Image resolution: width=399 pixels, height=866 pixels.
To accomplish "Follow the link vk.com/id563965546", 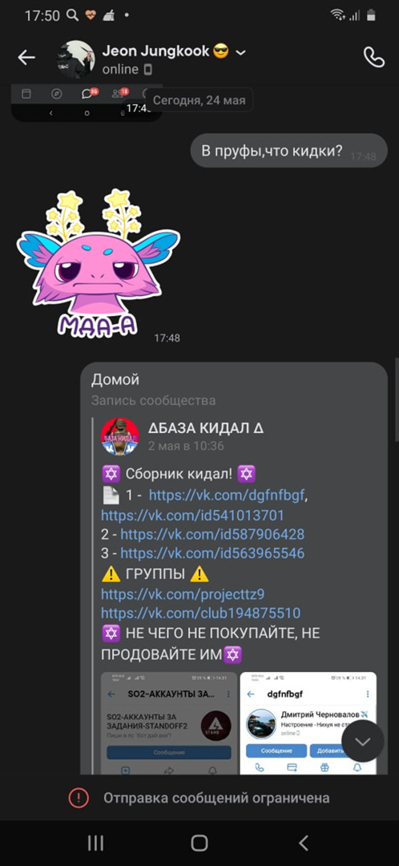I will pyautogui.click(x=212, y=553).
